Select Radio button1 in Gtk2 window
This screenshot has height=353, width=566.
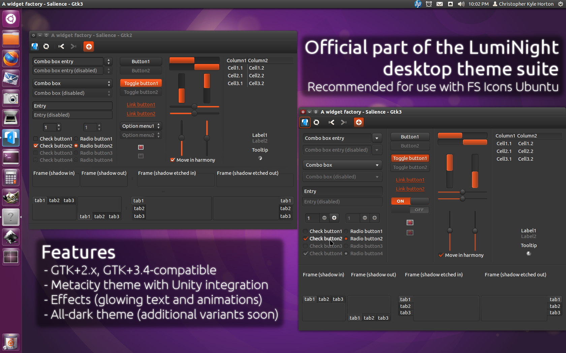coord(93,139)
